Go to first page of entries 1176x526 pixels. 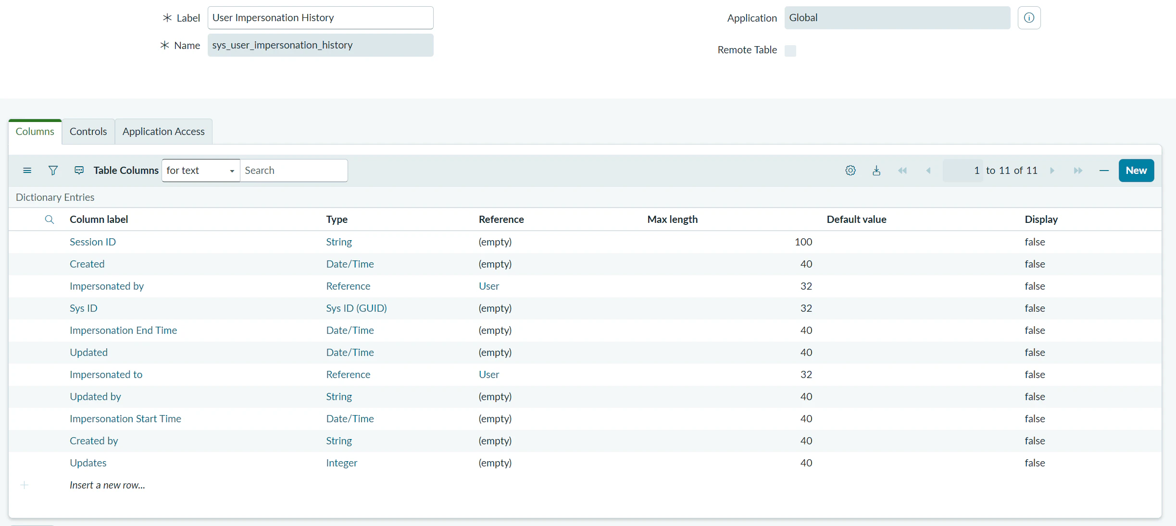click(902, 171)
